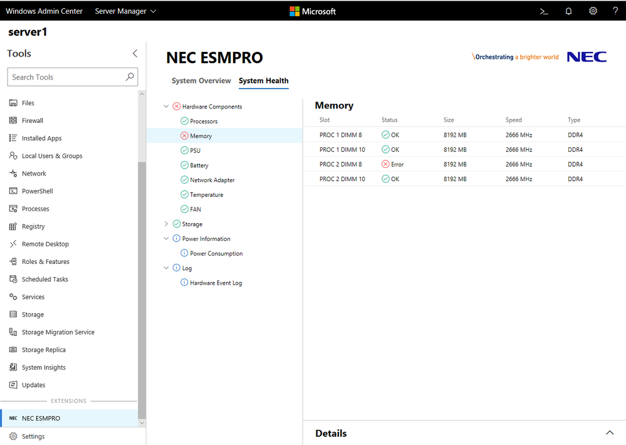The height and width of the screenshot is (445, 626).
Task: Click the Local Users & Groups icon
Action: [x=13, y=155]
